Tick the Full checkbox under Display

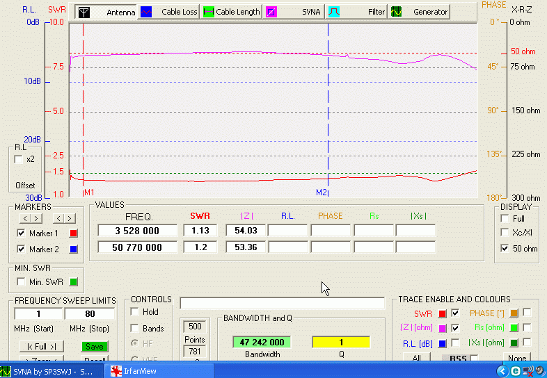[x=504, y=218]
